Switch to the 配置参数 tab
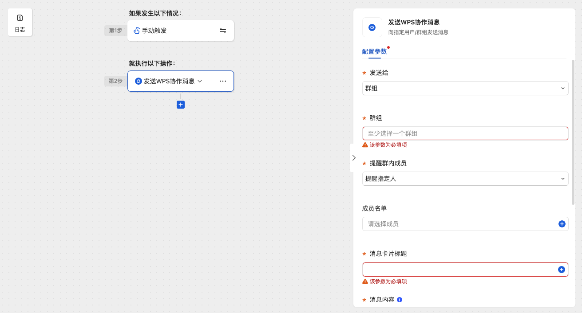This screenshot has width=582, height=313. click(x=374, y=51)
